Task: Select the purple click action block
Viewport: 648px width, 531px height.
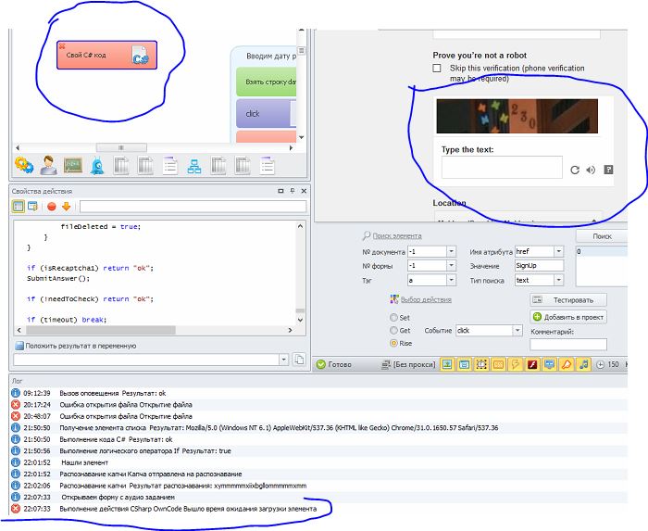Action: coord(267,113)
